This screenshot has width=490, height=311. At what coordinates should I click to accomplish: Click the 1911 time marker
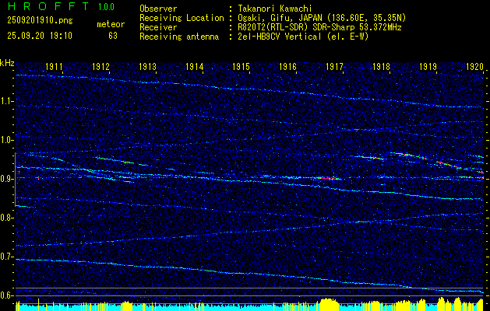[x=54, y=68]
